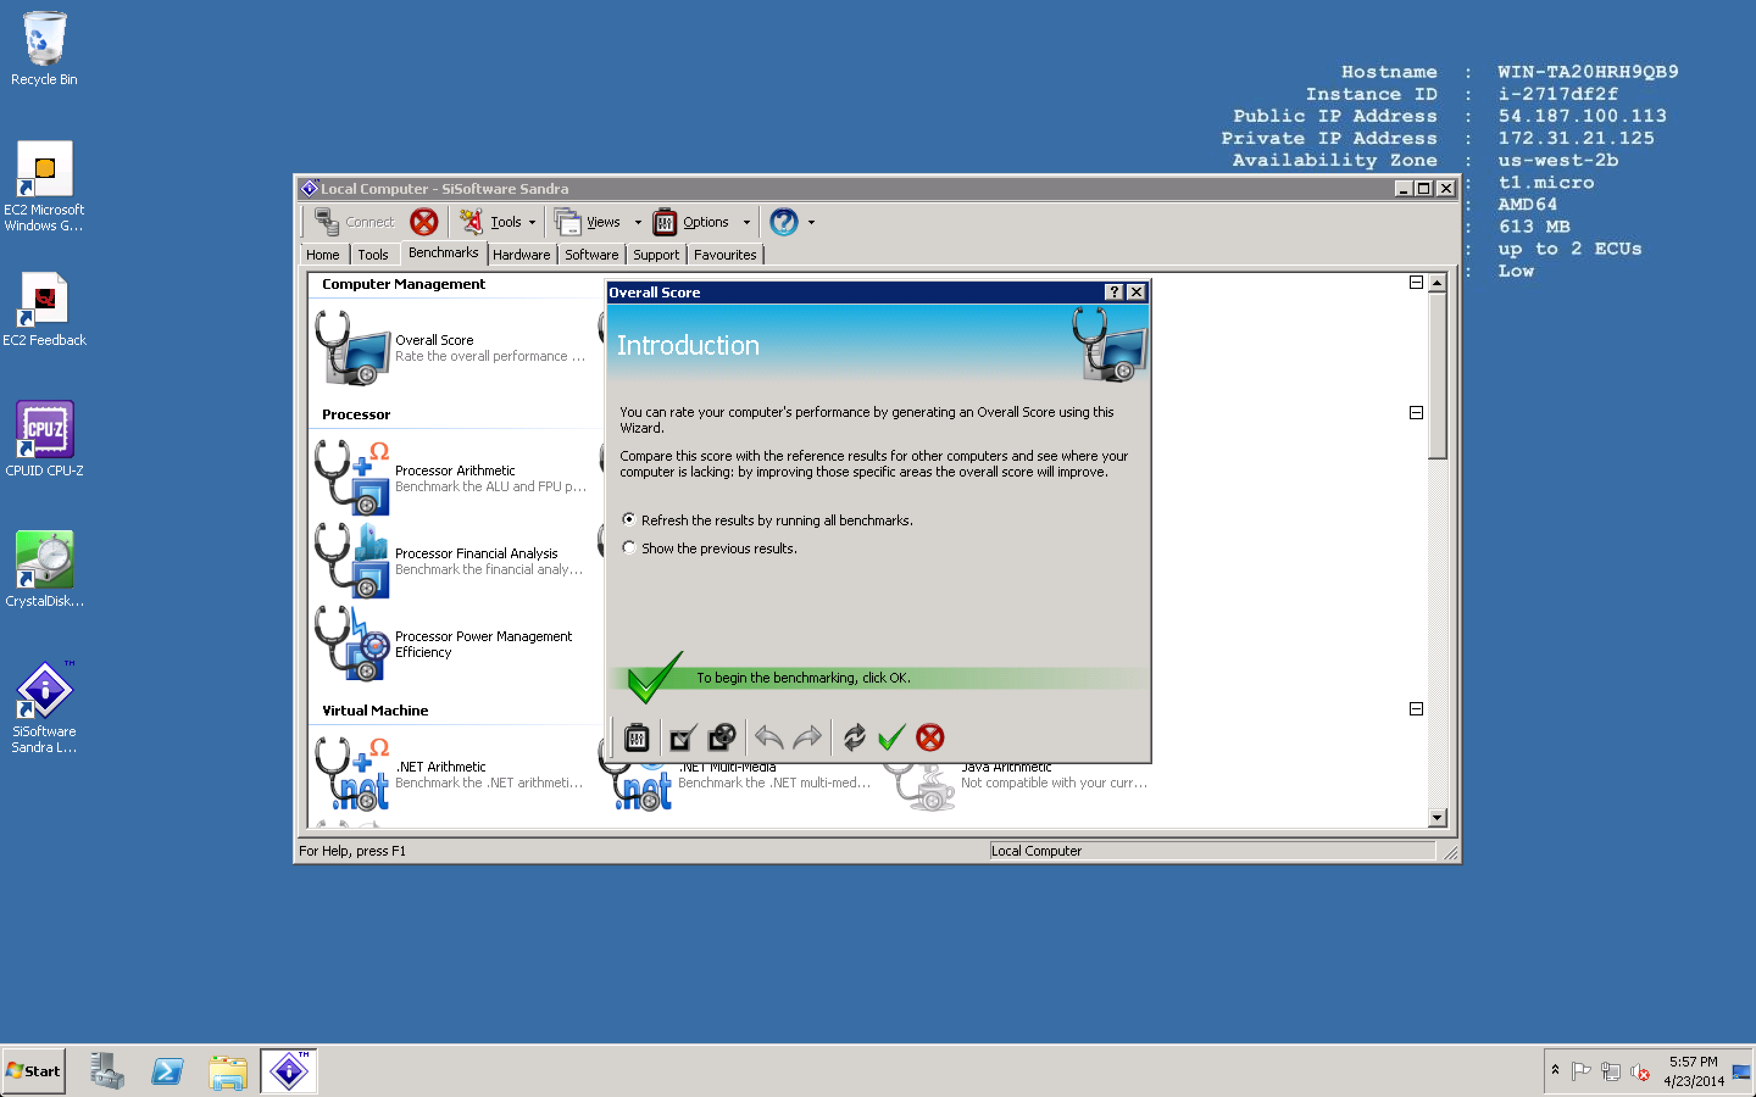Click the green checkmark OK icon in wizard
The image size is (1756, 1097).
[x=891, y=737]
